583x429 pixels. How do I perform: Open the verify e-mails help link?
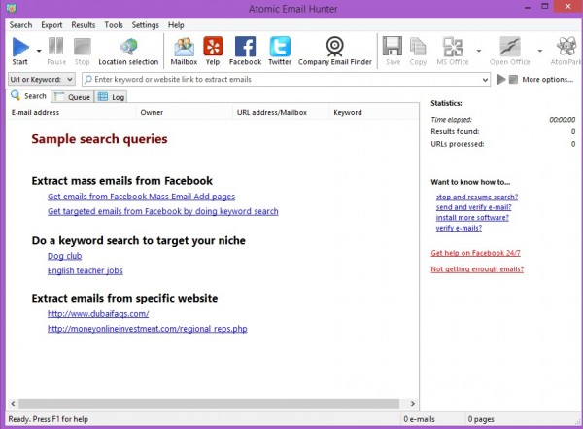pos(459,228)
